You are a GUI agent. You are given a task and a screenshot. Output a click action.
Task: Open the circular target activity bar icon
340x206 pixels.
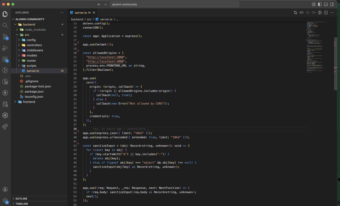tap(5, 115)
